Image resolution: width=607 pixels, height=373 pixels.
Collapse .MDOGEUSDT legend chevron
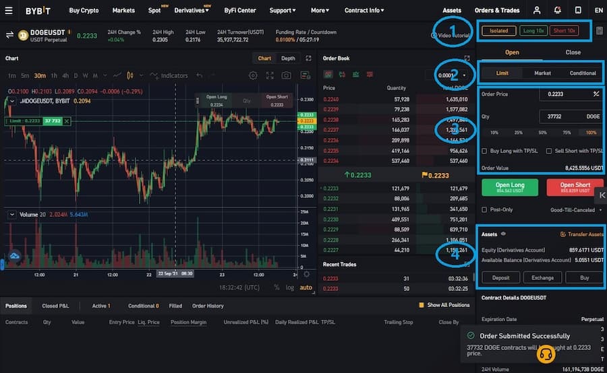pos(12,101)
